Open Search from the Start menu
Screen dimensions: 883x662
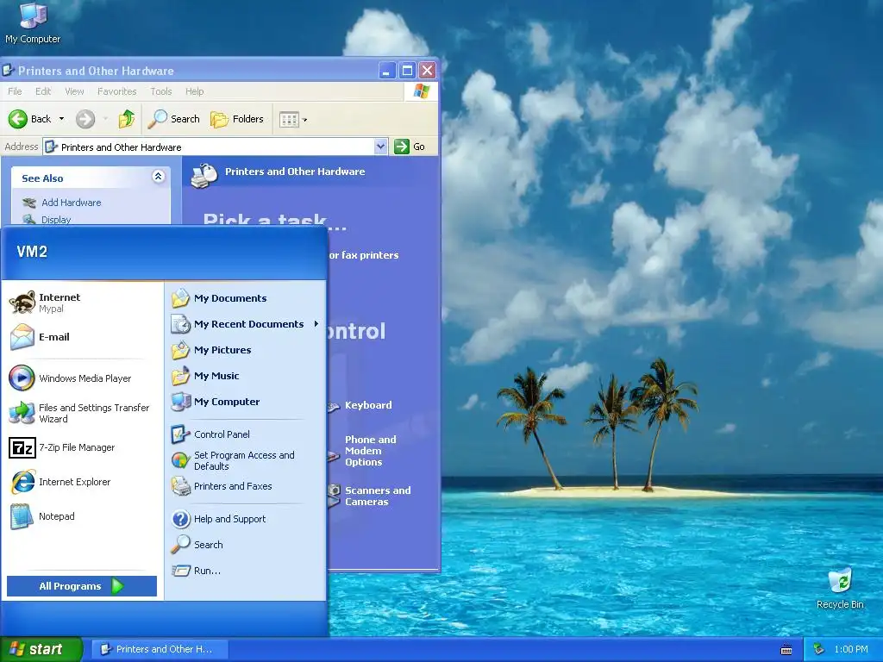coord(246,545)
